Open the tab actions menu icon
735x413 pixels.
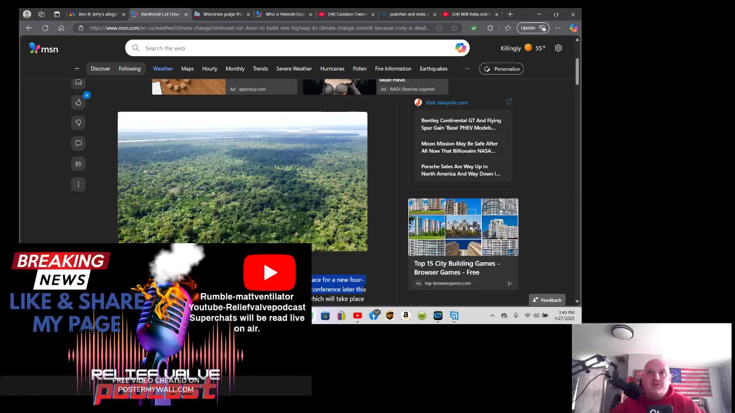(57, 14)
